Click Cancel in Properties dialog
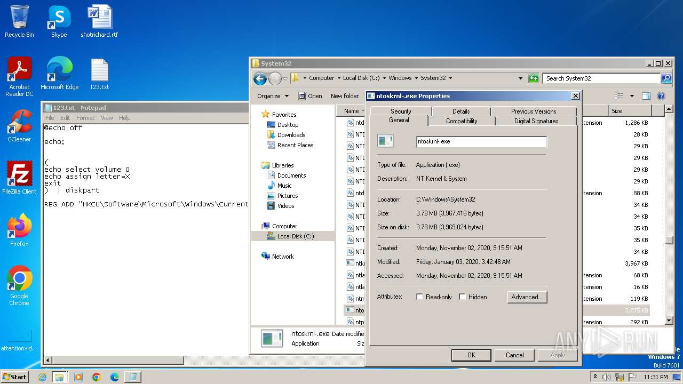The height and width of the screenshot is (384, 683). click(514, 355)
